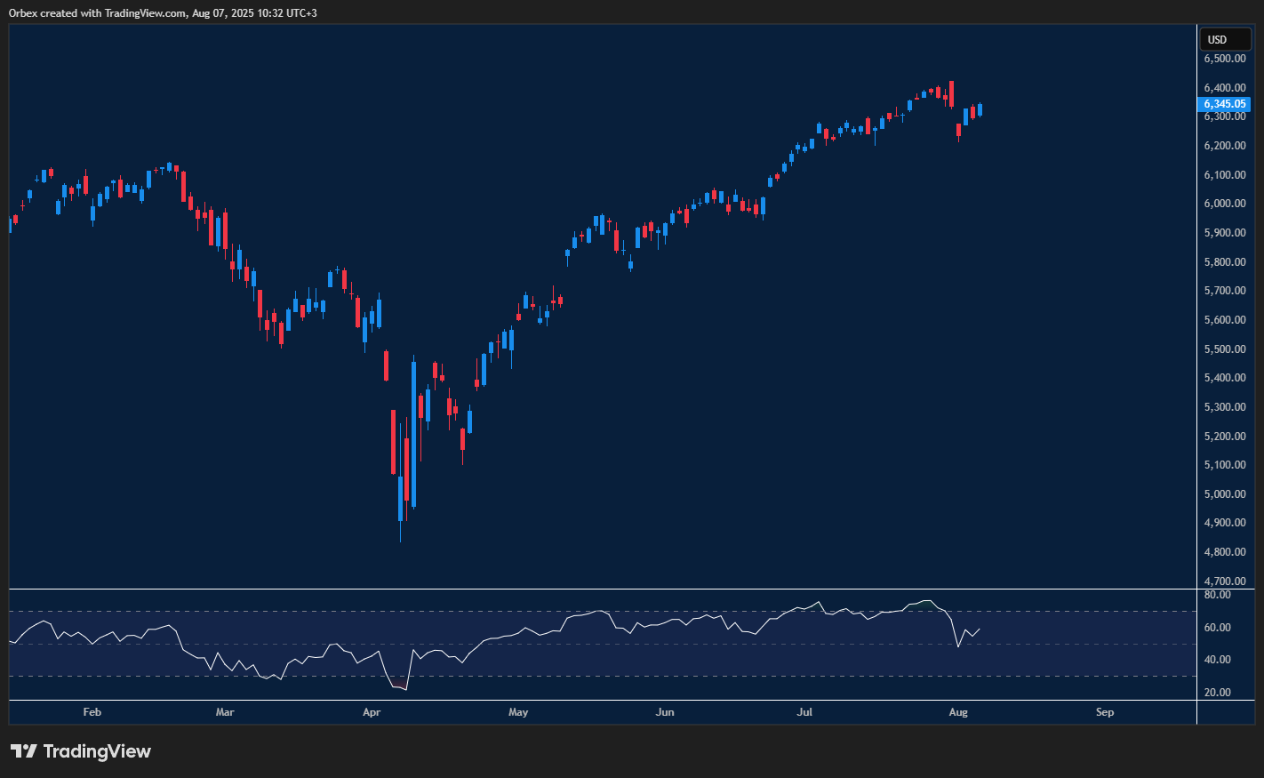This screenshot has width=1264, height=778.
Task: Select the USD currency label
Action: (1225, 38)
